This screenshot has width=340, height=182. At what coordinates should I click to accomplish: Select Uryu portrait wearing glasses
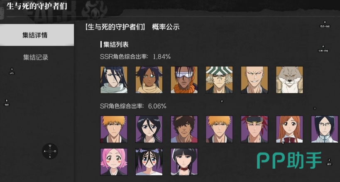pos(325,129)
